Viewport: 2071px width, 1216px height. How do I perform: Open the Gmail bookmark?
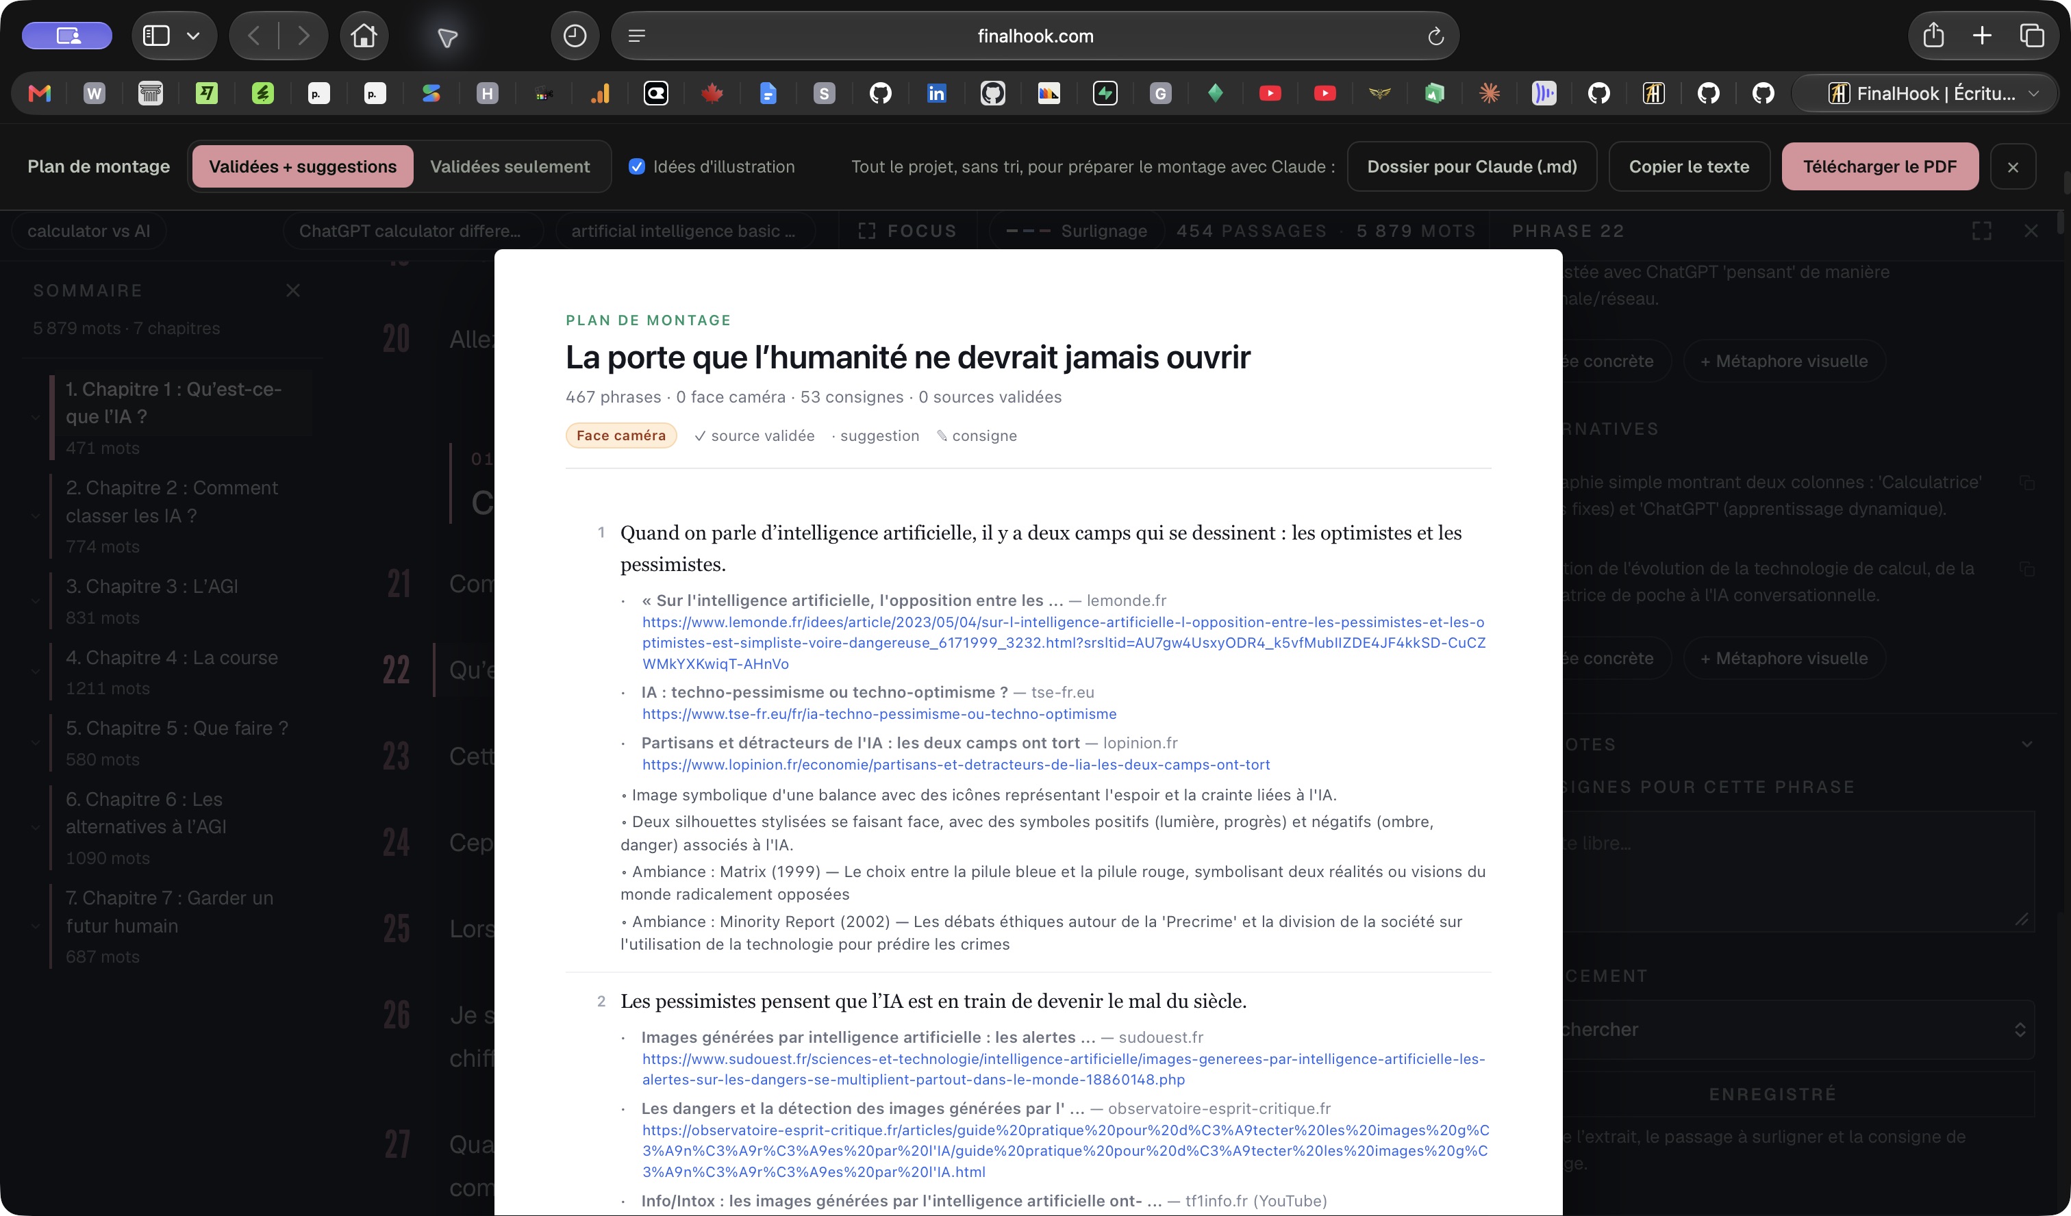(x=40, y=94)
